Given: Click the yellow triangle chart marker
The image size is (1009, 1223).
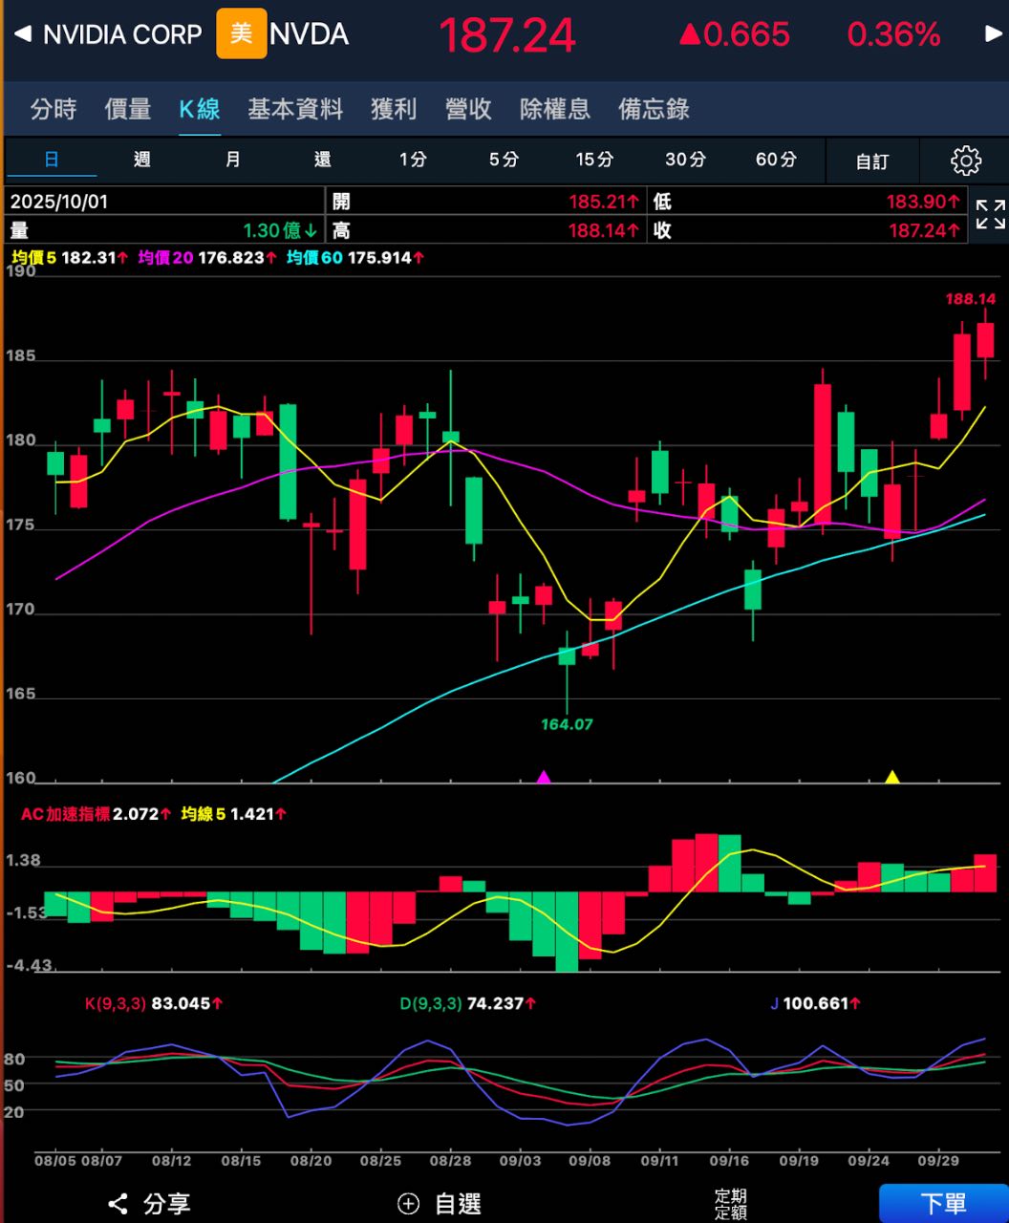Looking at the screenshot, I should tap(892, 777).
